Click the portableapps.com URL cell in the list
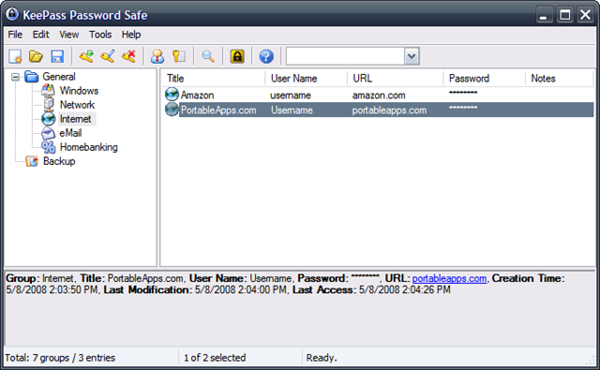600x370 pixels. 389,111
